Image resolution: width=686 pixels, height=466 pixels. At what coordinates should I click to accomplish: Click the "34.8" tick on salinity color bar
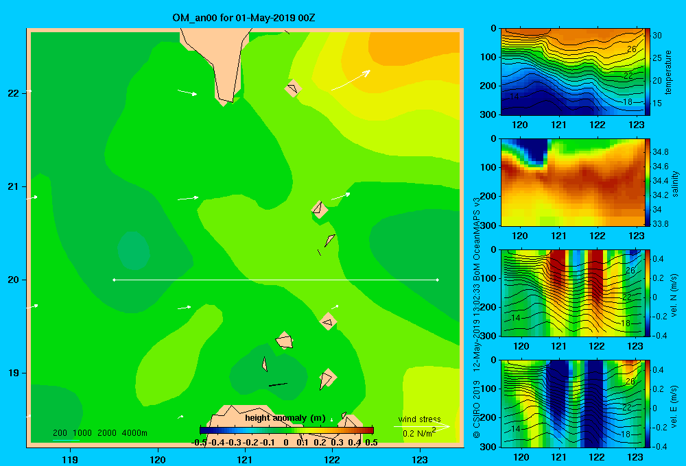[x=660, y=152]
